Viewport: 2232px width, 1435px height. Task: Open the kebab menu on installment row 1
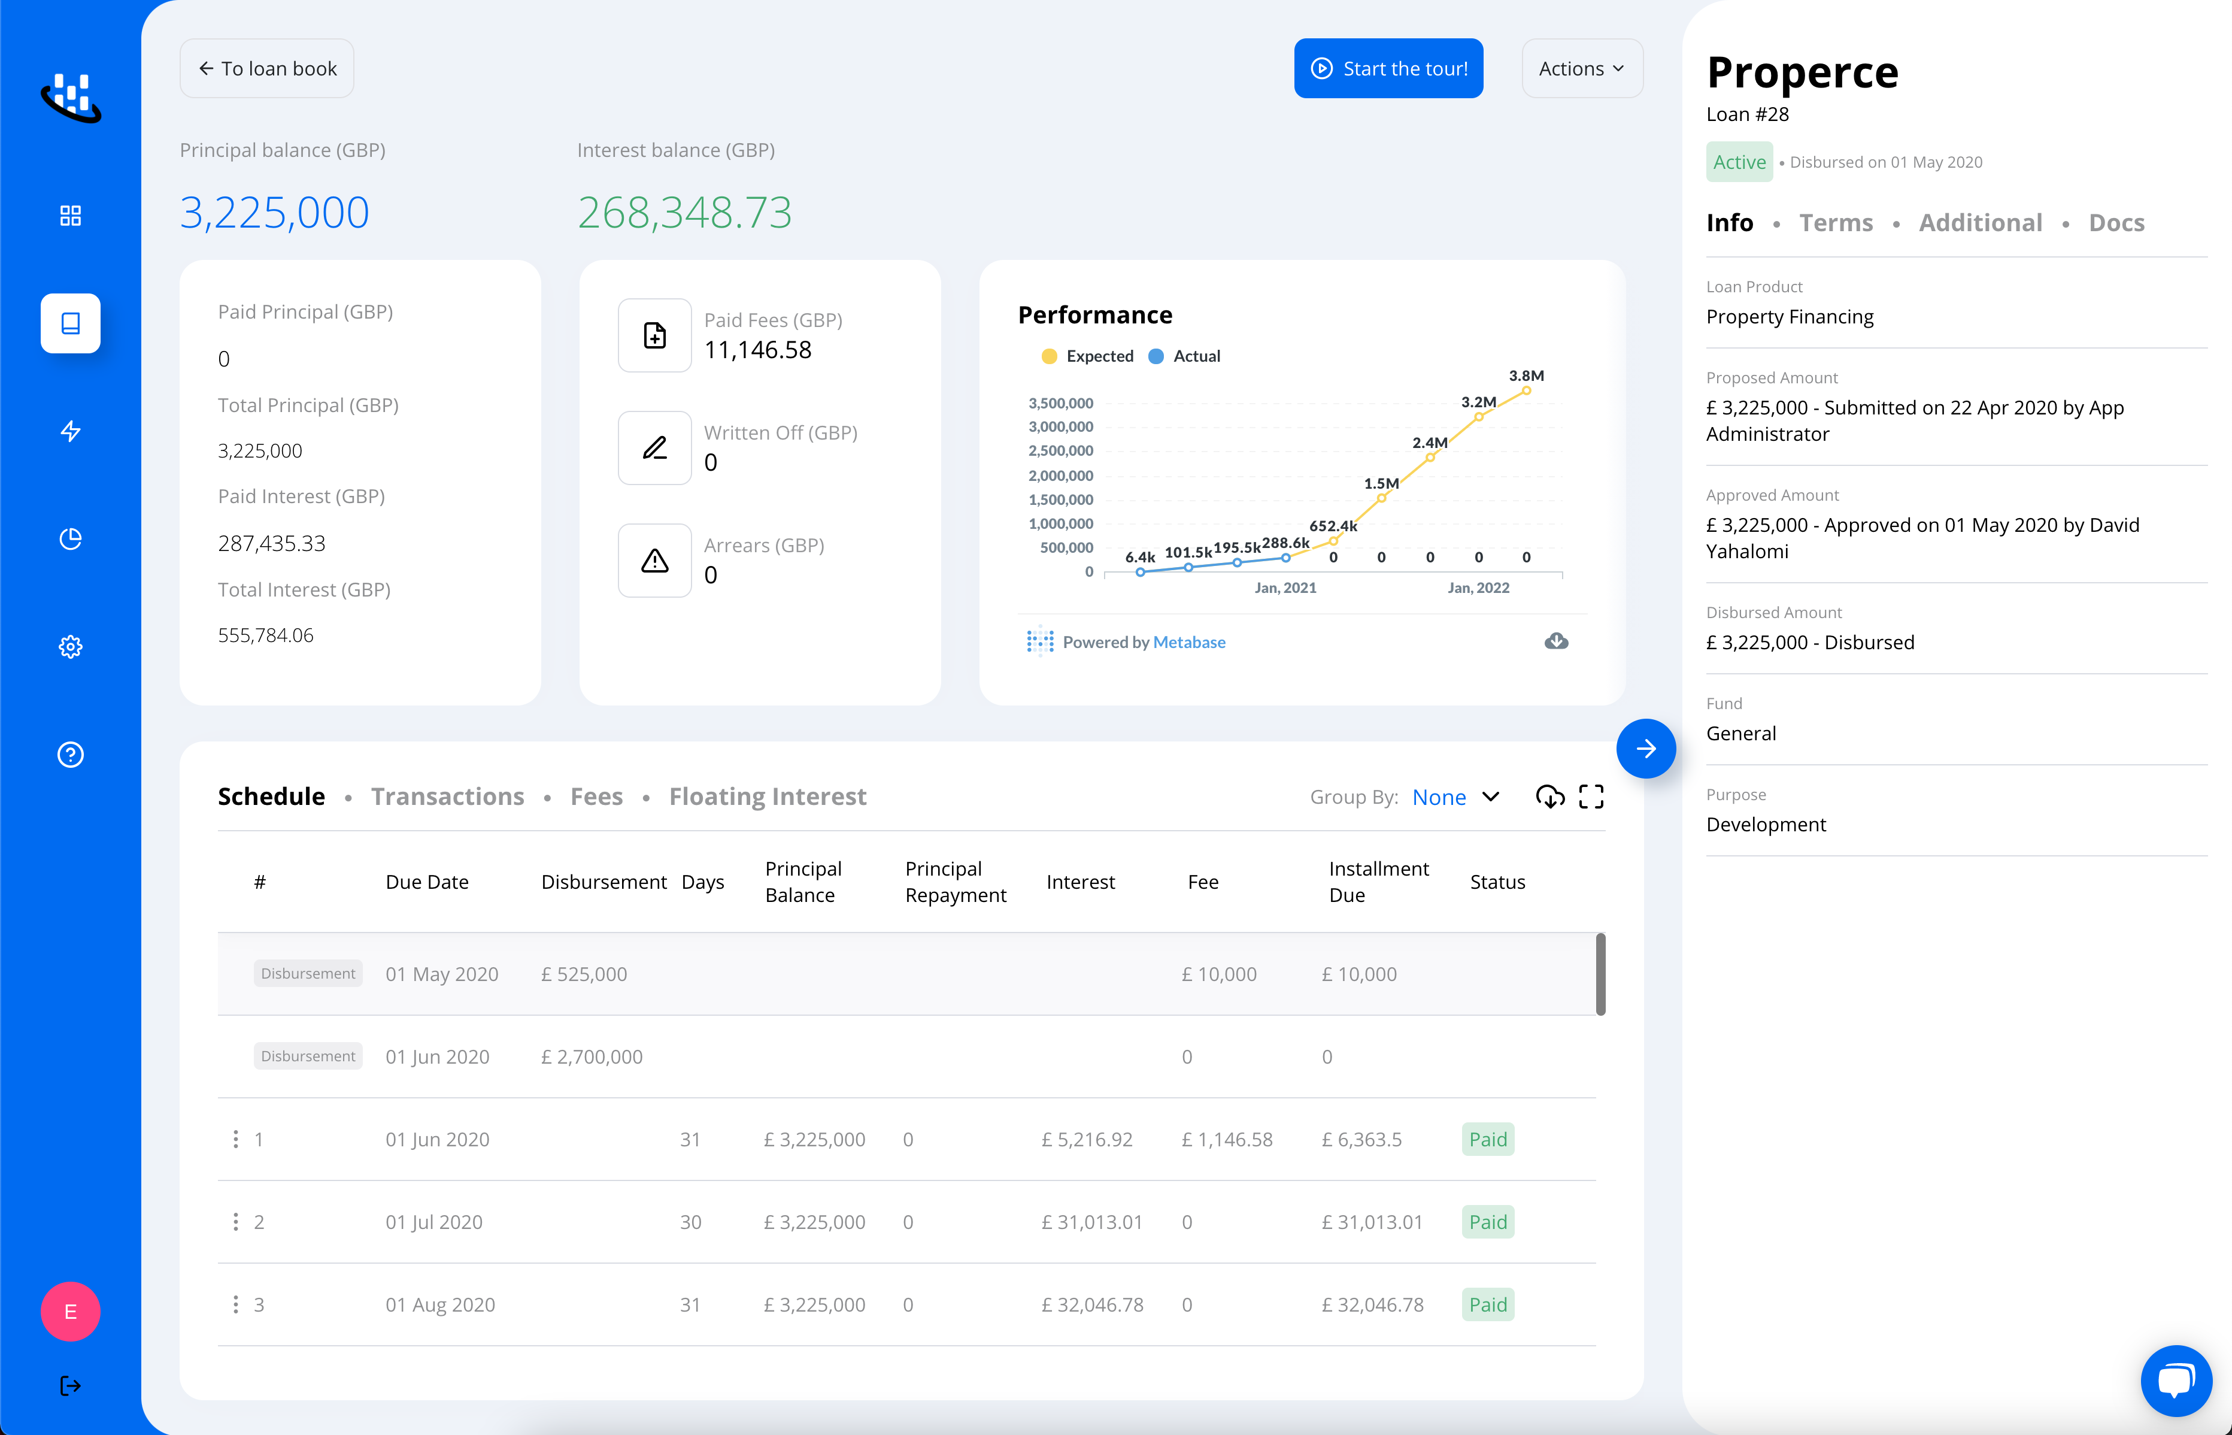236,1139
